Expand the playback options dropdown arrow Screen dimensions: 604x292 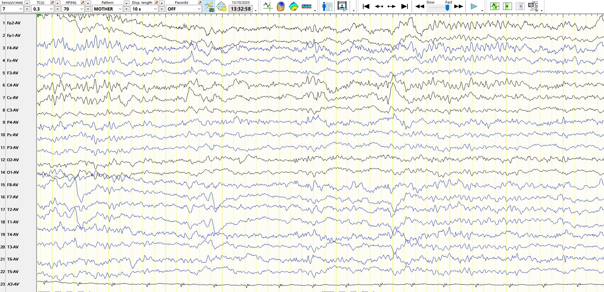point(482,11)
